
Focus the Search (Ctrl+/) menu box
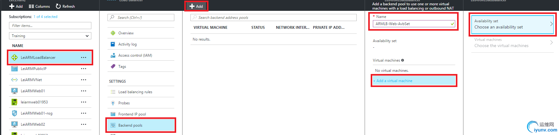point(141,18)
